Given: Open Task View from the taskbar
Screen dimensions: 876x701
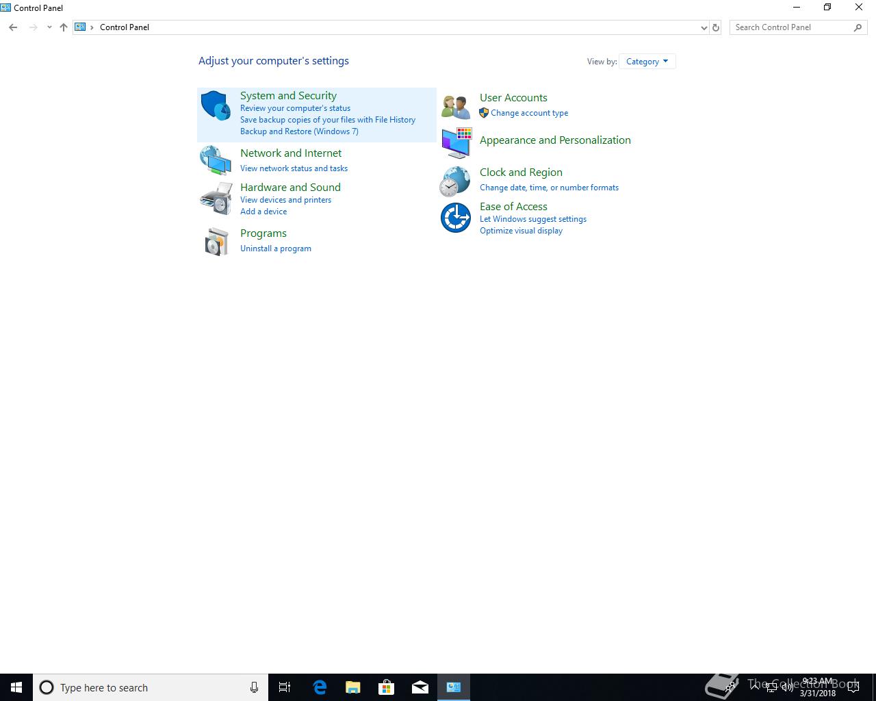Looking at the screenshot, I should tap(285, 687).
